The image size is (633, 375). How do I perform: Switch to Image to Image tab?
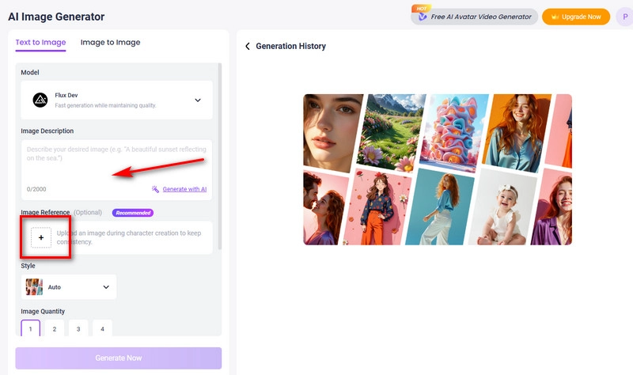coord(110,43)
